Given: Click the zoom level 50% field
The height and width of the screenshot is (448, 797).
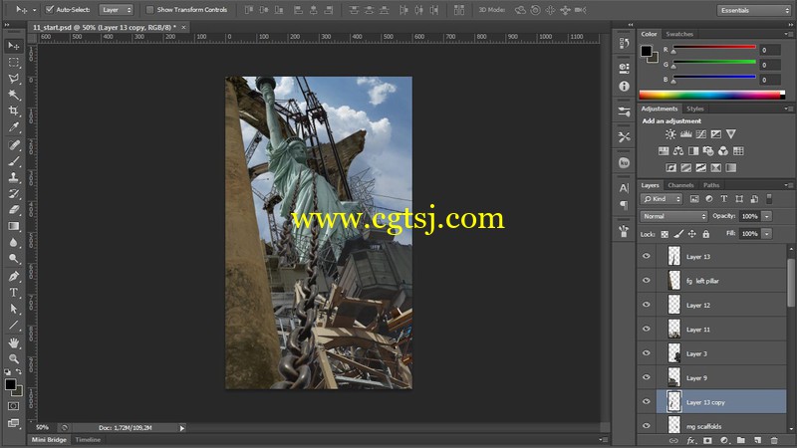Looking at the screenshot, I should (x=43, y=428).
